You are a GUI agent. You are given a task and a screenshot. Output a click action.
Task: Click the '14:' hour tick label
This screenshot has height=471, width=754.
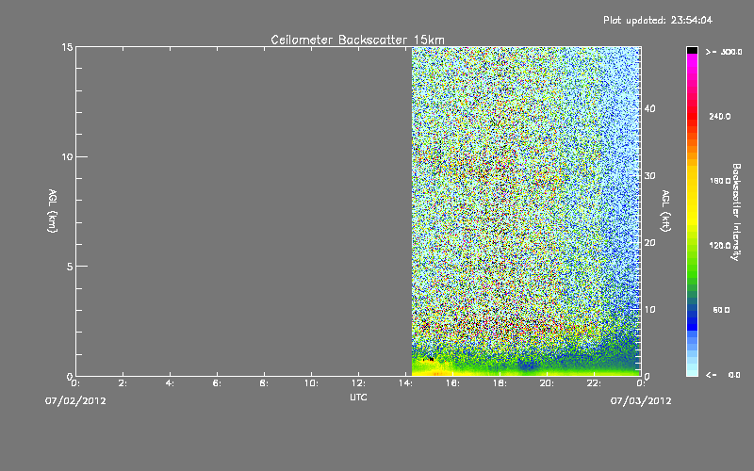pyautogui.click(x=405, y=383)
